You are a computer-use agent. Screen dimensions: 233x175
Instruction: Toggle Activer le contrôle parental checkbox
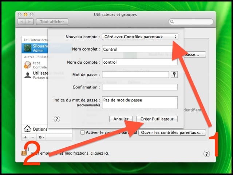point(83,132)
